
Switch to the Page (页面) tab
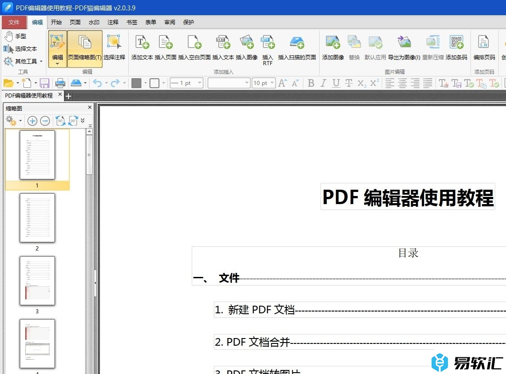75,22
